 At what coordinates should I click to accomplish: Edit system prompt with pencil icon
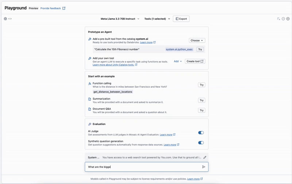click(205, 157)
